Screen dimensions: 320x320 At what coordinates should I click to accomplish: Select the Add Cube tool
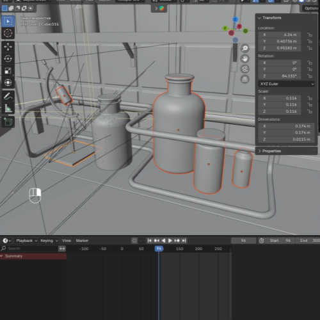8,122
